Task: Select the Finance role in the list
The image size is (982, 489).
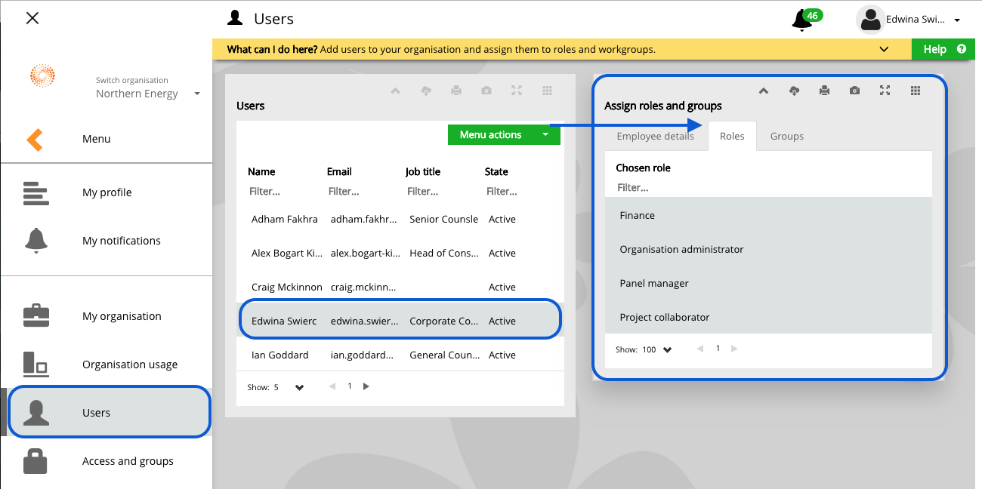Action: tap(637, 215)
